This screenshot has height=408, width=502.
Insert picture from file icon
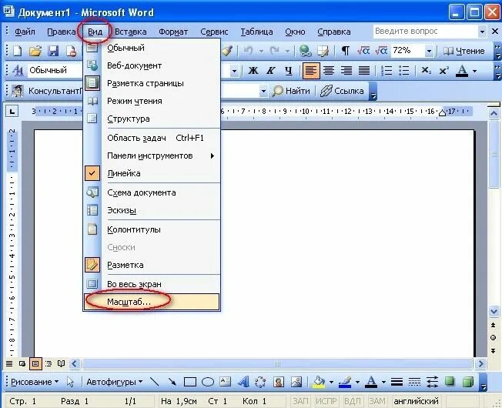click(x=296, y=381)
